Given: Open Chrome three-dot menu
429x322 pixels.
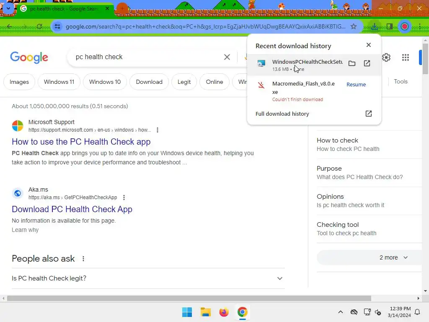Looking at the screenshot, I should 420,26.
